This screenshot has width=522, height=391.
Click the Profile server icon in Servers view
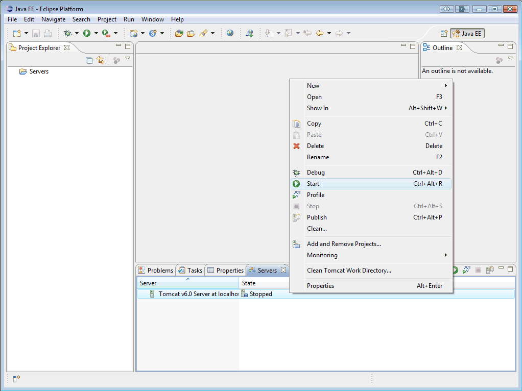click(466, 270)
